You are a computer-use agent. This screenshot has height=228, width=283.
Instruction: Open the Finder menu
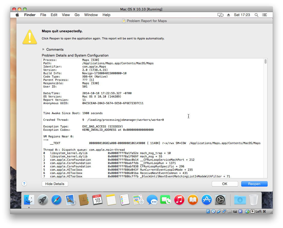tap(30, 15)
